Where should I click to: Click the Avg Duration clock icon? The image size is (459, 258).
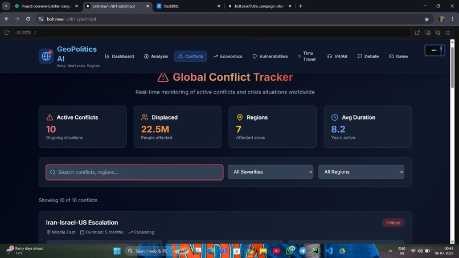[x=335, y=117]
